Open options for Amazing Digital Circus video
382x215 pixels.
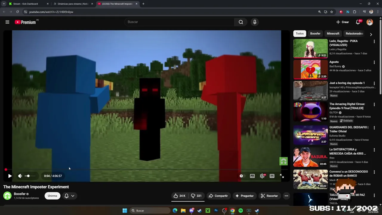(374, 105)
